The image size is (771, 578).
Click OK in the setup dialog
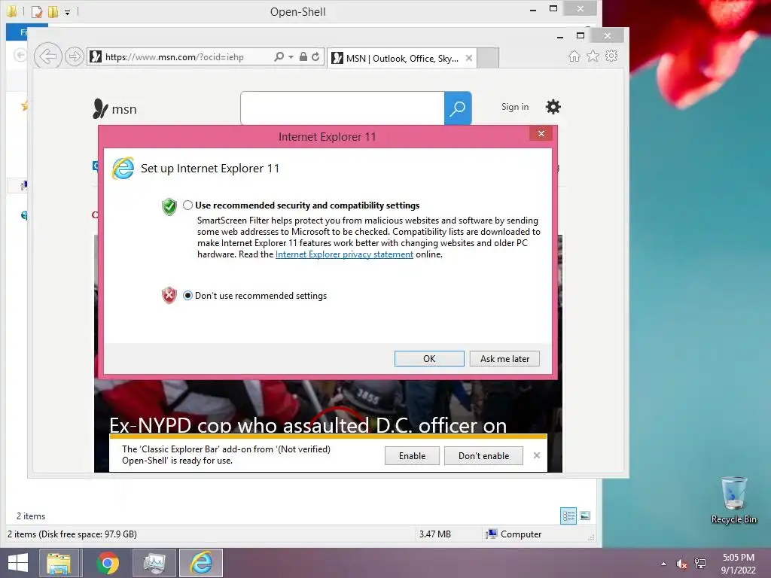coord(428,359)
